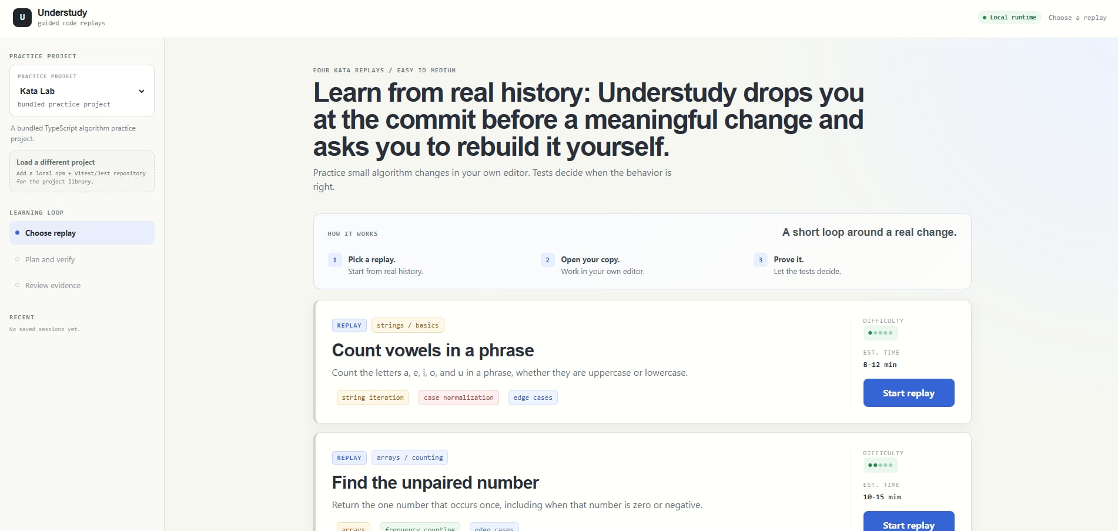Start replay for Find the unpaired number

(909, 522)
